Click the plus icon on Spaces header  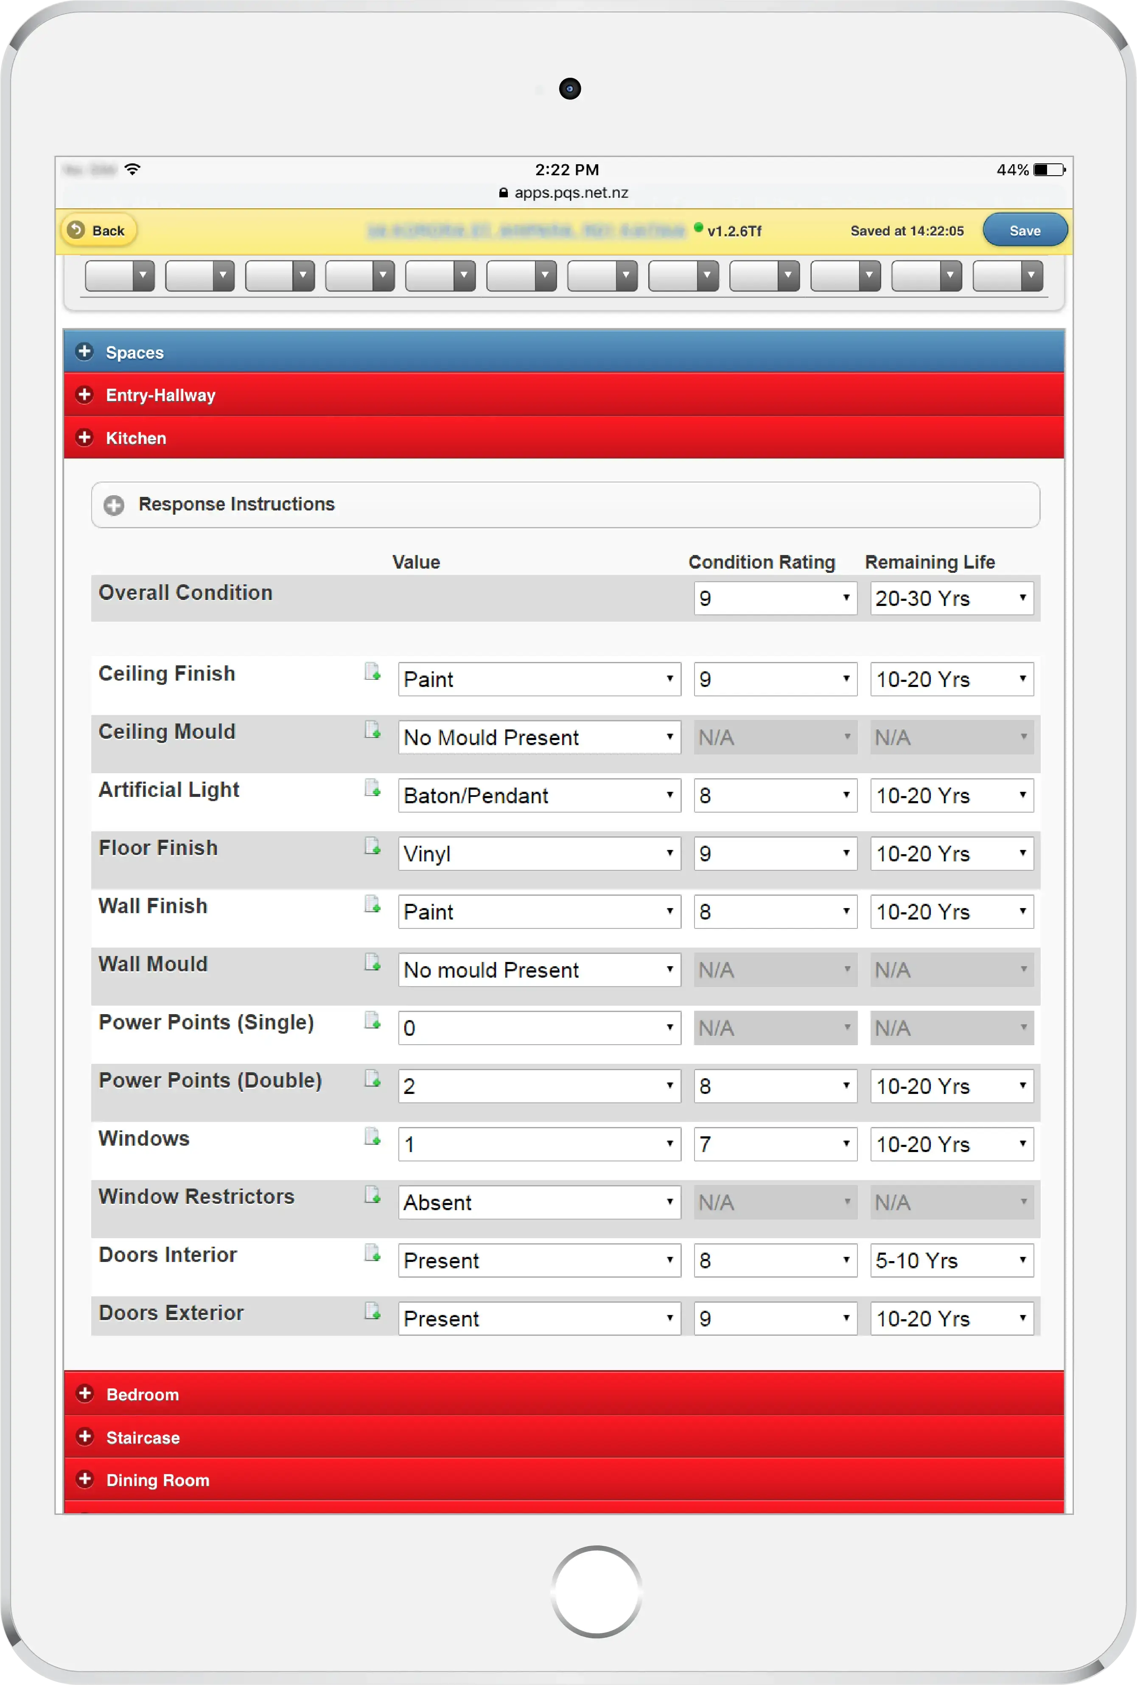[85, 352]
